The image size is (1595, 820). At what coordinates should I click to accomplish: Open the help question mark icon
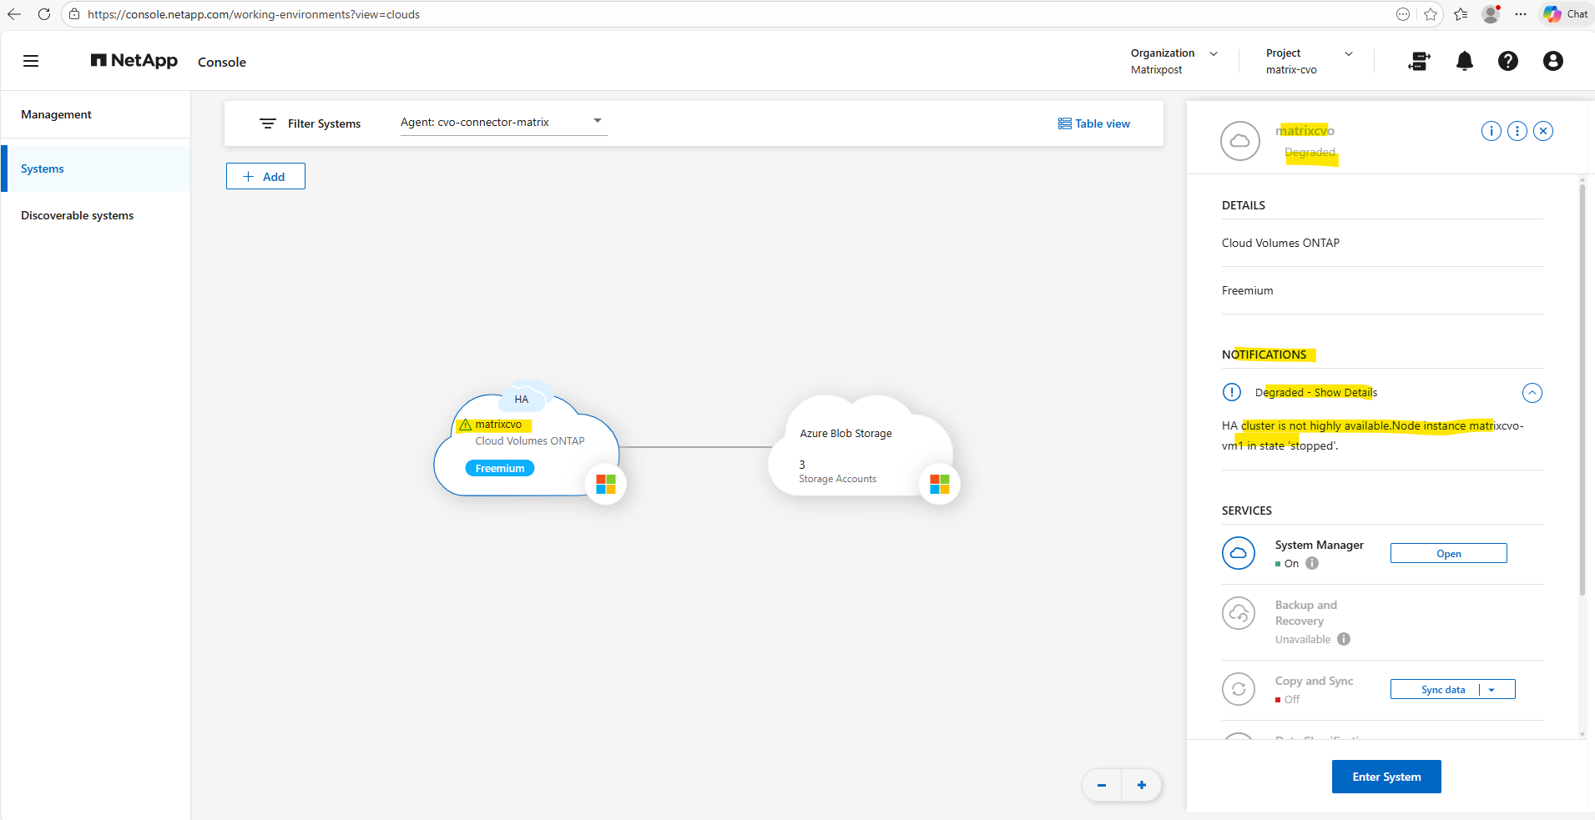[1507, 61]
